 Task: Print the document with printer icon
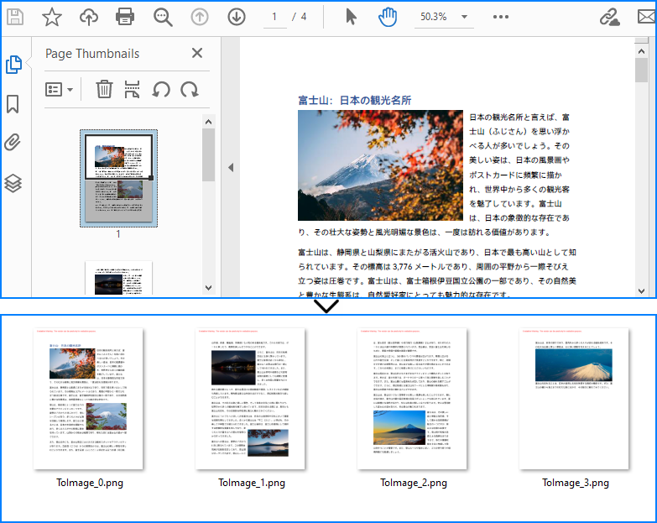click(x=125, y=17)
